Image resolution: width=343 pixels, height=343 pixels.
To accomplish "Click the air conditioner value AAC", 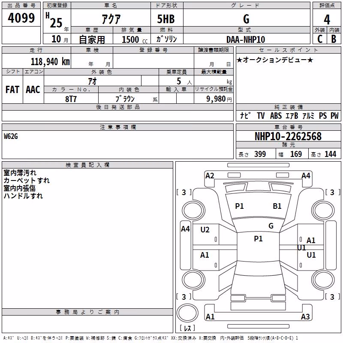I will (33, 90).
